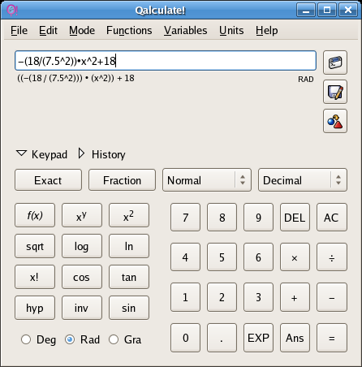Click the convert units shapes icon

tap(335, 121)
